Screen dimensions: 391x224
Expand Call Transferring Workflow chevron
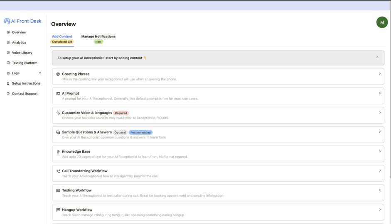pos(380,171)
